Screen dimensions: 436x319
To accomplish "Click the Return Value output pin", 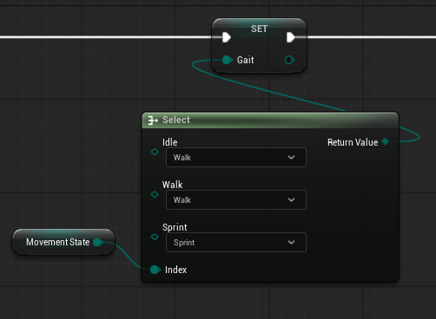I will click(386, 141).
